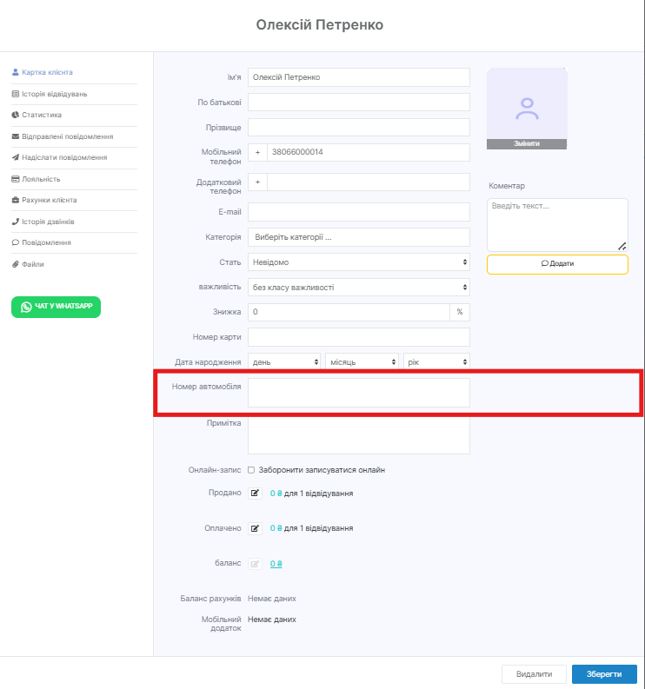
Task: Click the balance 0 ₴ link
Action: click(x=276, y=564)
